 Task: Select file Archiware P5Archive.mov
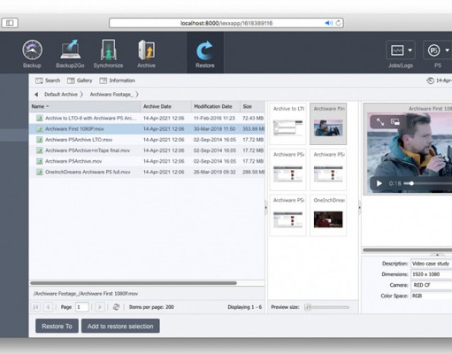(147, 161)
